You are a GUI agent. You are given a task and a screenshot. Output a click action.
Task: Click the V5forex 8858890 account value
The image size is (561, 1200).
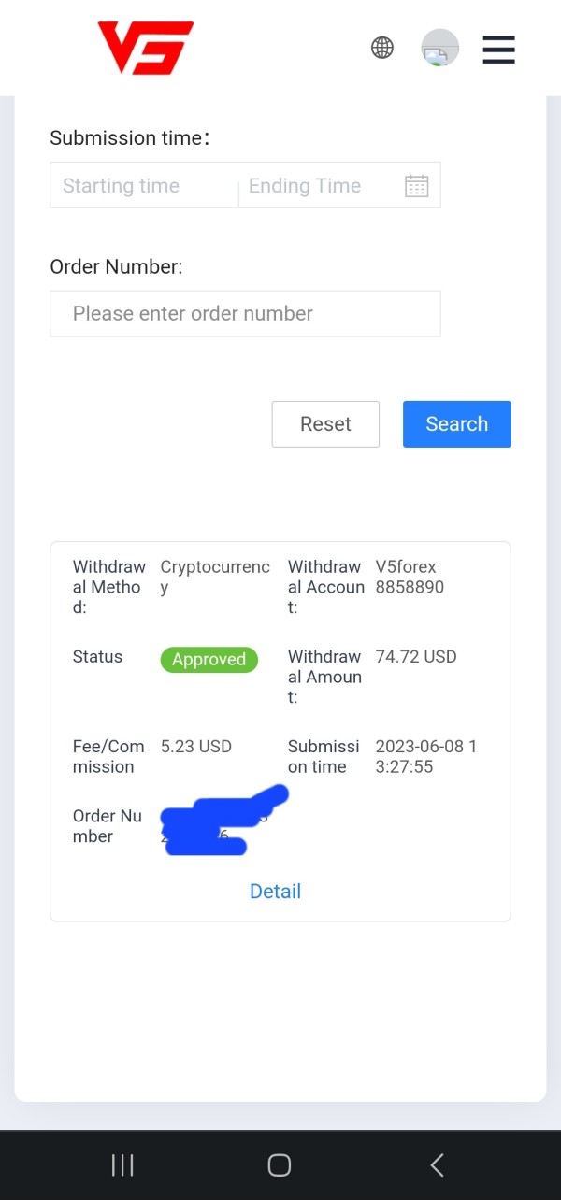click(410, 578)
